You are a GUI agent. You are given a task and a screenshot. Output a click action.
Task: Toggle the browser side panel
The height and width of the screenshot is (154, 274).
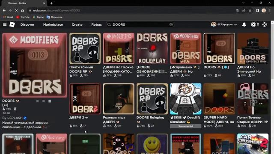click(x=257, y=10)
